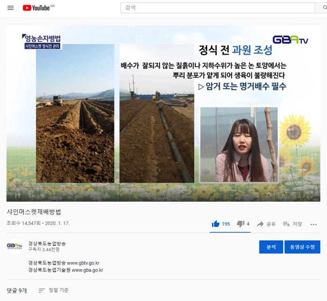Screen dimensions: 327x301
Task: Expand the 정렬 기준 comment sort menu
Action: tap(54, 290)
